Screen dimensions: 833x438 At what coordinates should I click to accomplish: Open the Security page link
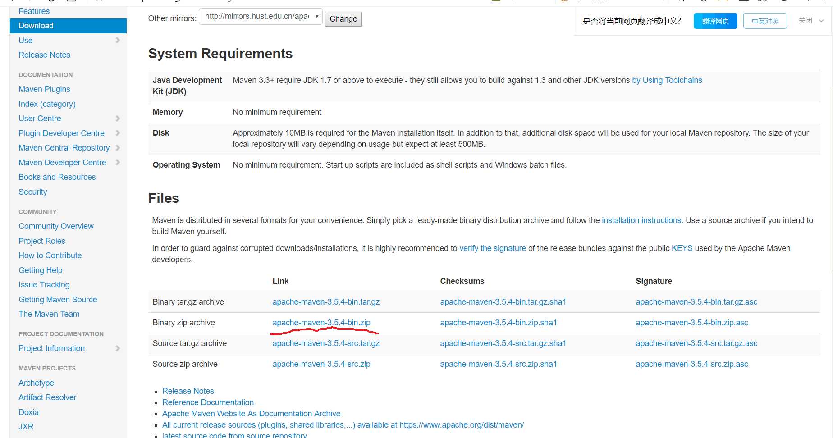(x=32, y=192)
